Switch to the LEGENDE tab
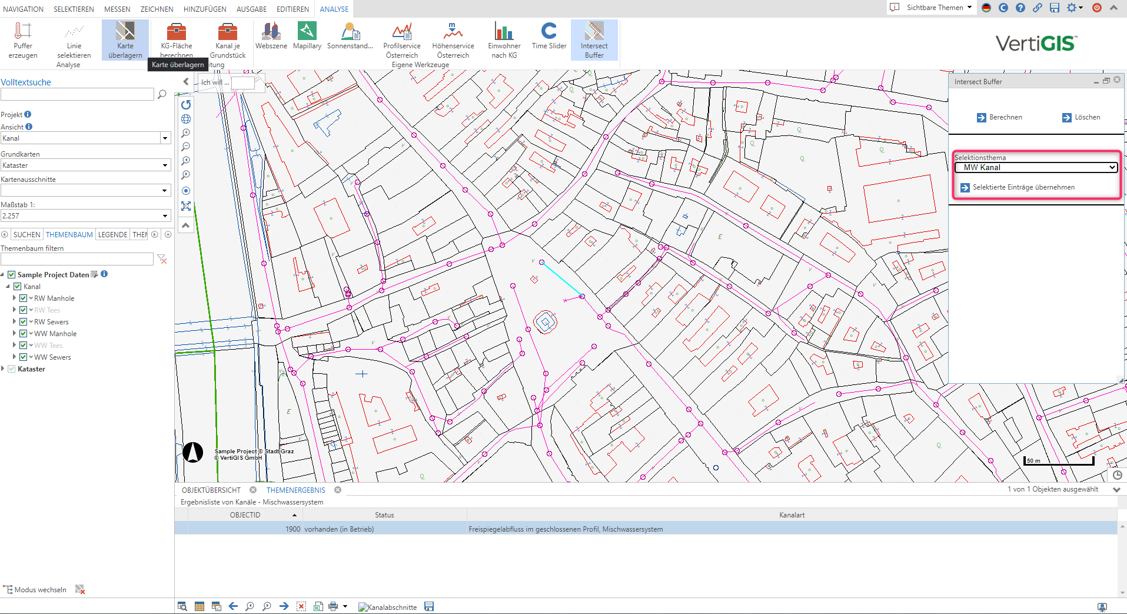Screen dimensions: 1127x614 [112, 234]
